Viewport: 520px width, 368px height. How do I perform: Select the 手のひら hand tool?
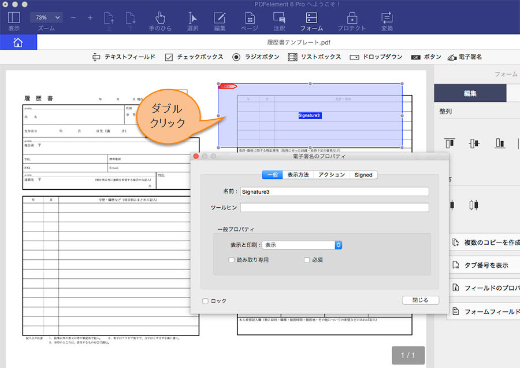160,21
